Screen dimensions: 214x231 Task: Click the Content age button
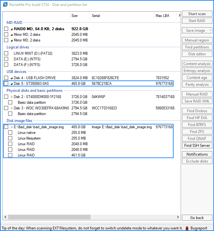[197, 78]
